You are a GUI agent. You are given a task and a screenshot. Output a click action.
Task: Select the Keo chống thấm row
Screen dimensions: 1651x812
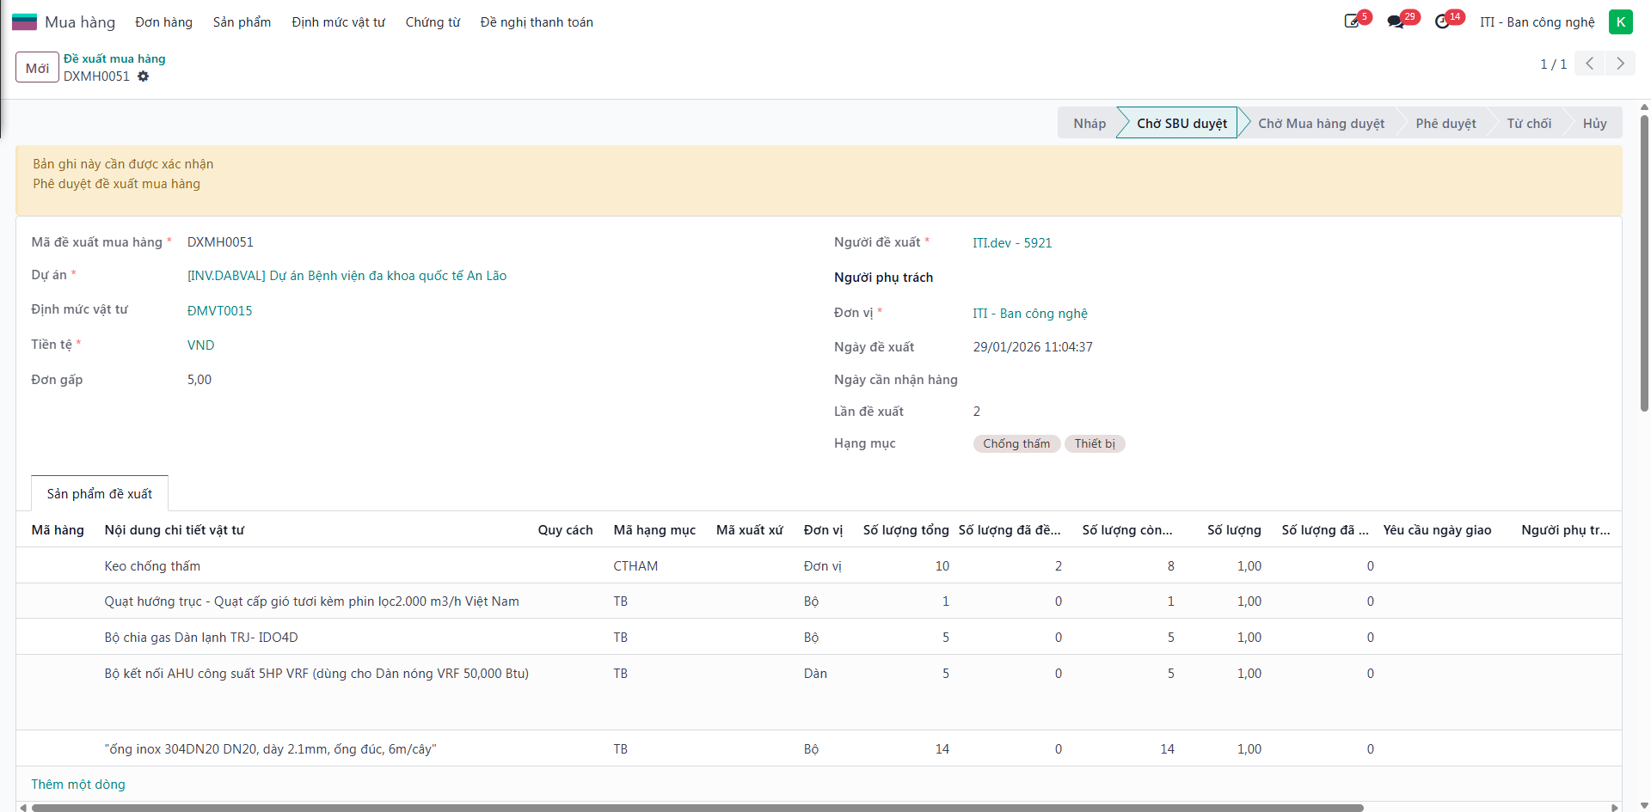[819, 565]
